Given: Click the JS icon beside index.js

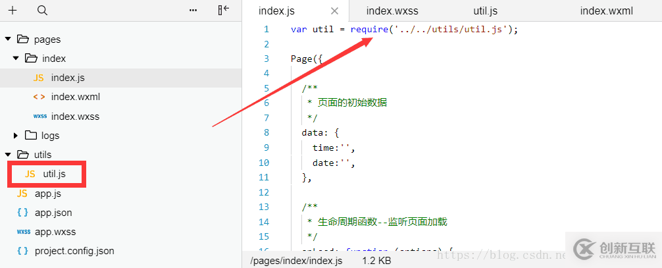Looking at the screenshot, I should pos(38,78).
